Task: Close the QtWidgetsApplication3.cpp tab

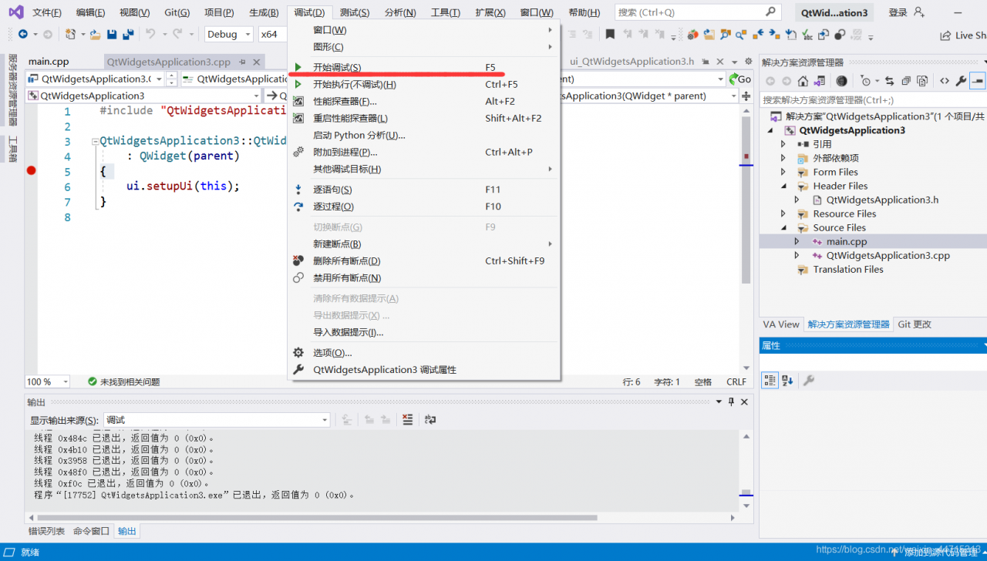Action: click(x=255, y=62)
